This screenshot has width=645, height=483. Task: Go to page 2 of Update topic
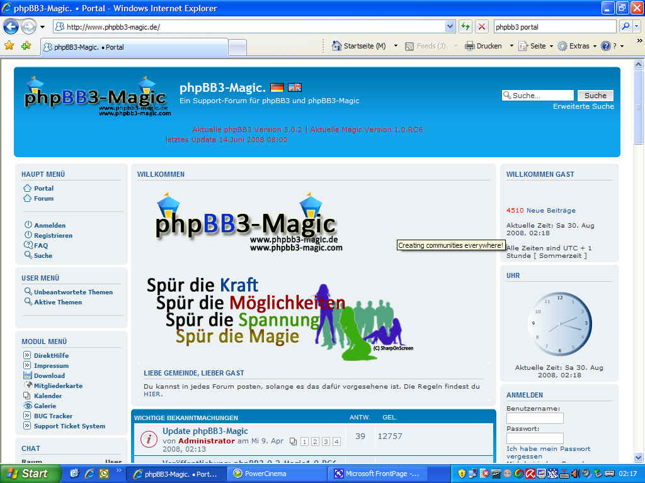[315, 441]
